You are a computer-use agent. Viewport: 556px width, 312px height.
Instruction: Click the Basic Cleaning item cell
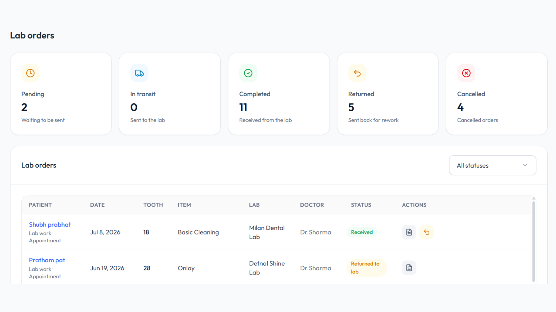click(198, 232)
